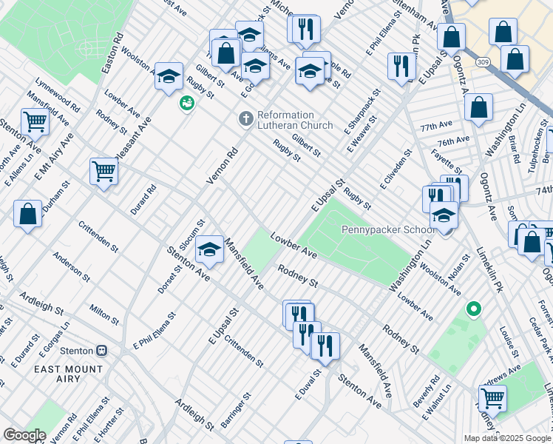Click the restaurant marker at top near Vernon Rd
553x444 pixels.
pos(306,30)
